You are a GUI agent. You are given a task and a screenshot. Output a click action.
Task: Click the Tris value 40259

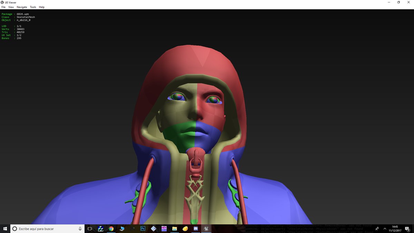tap(20, 32)
